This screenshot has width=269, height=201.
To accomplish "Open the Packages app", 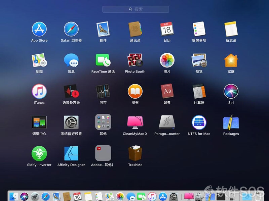I will (231, 122).
